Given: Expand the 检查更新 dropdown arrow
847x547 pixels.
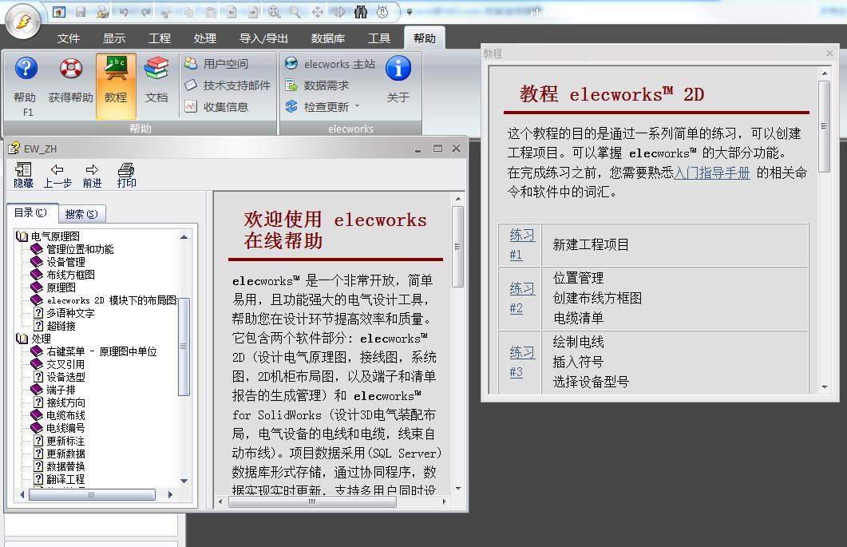Looking at the screenshot, I should click(358, 107).
